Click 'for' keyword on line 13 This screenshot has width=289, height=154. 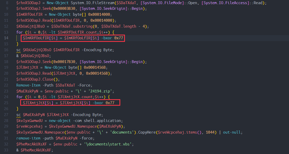[x=19, y=32]
